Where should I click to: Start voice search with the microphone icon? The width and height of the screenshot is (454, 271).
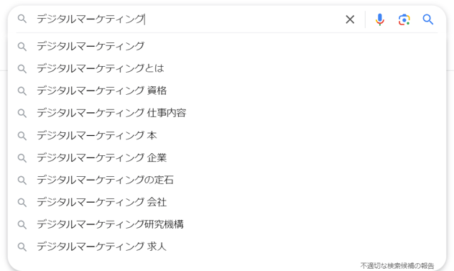pos(379,19)
